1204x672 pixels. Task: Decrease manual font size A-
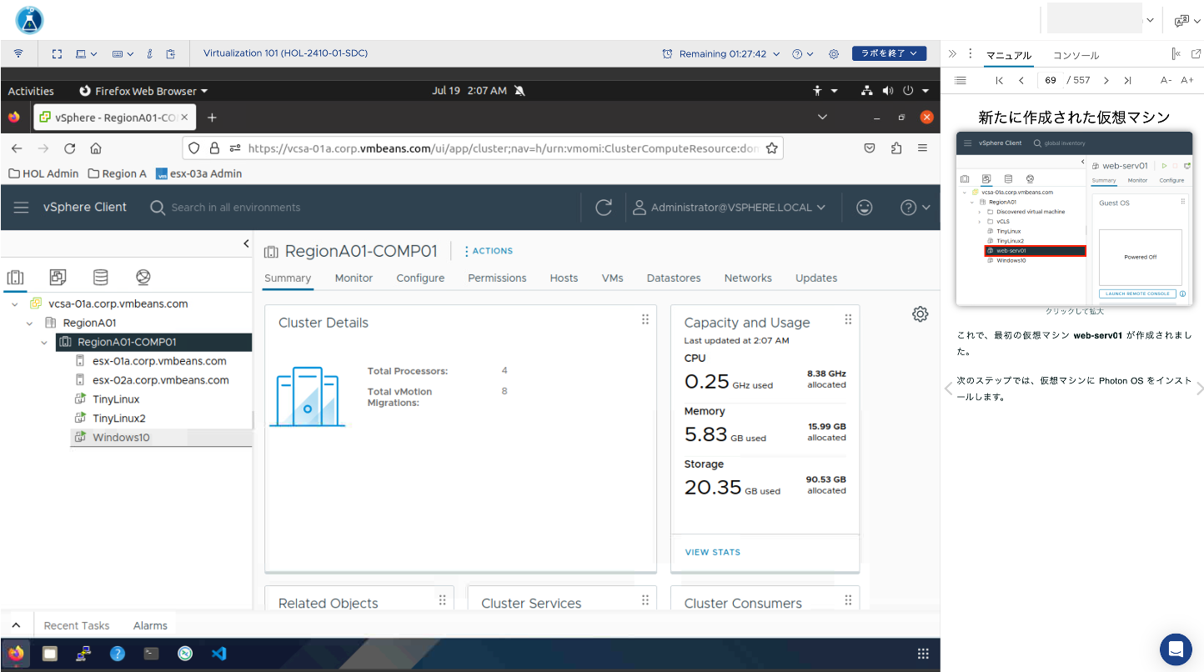tap(1166, 80)
